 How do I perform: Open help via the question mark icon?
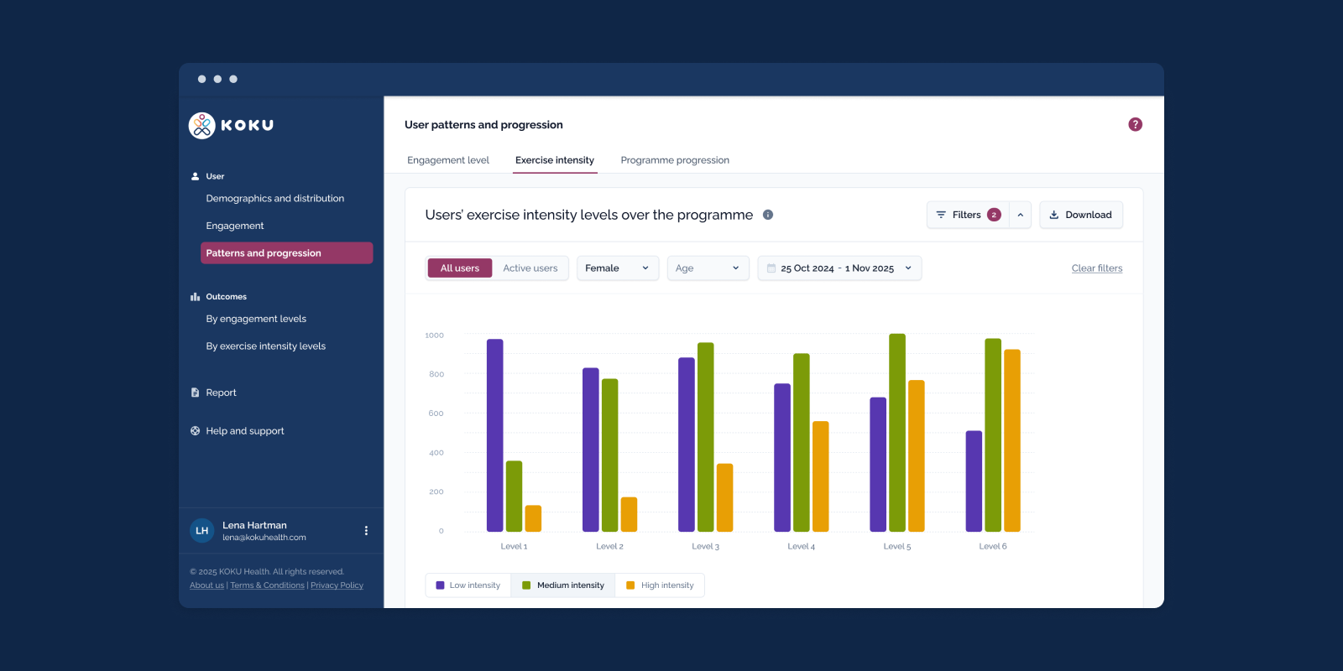[x=1135, y=124]
